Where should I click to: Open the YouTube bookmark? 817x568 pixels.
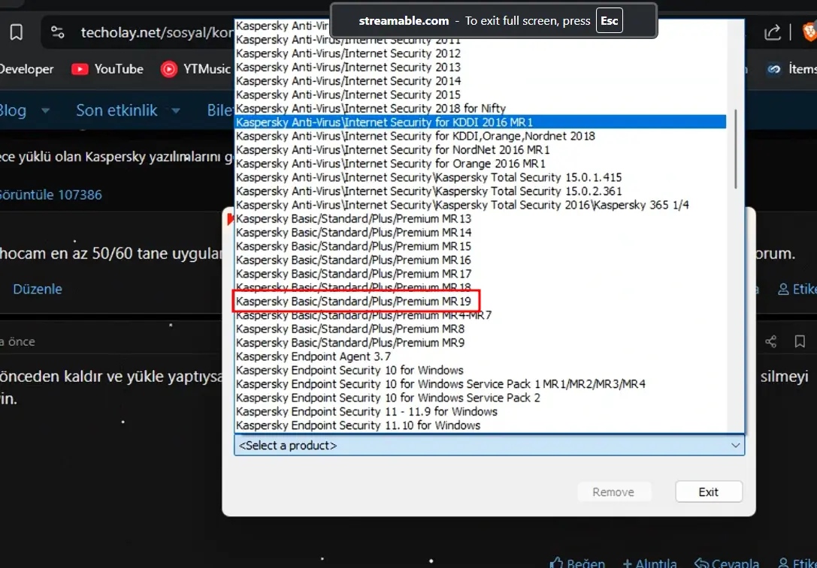(x=107, y=69)
